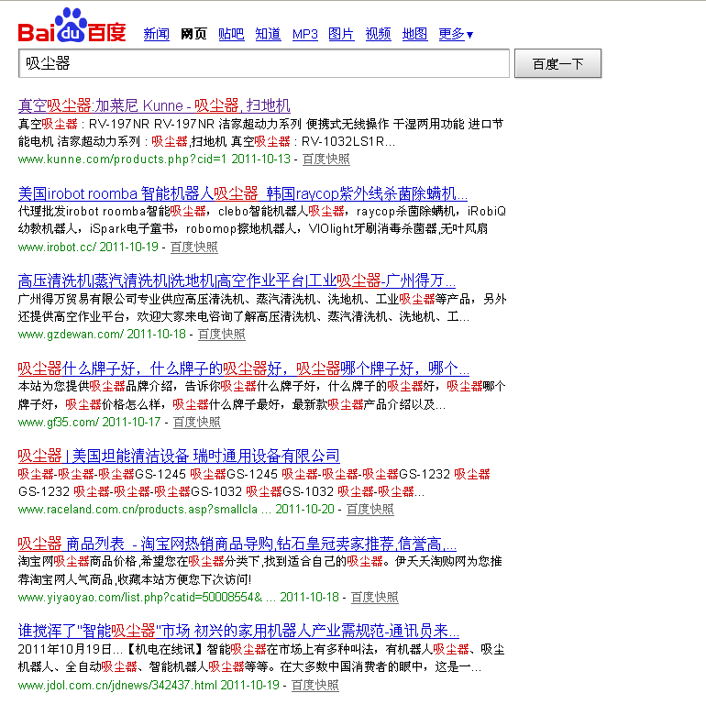
Task: Open 百度快照 for yiyaoyao.com result
Action: coord(375,597)
